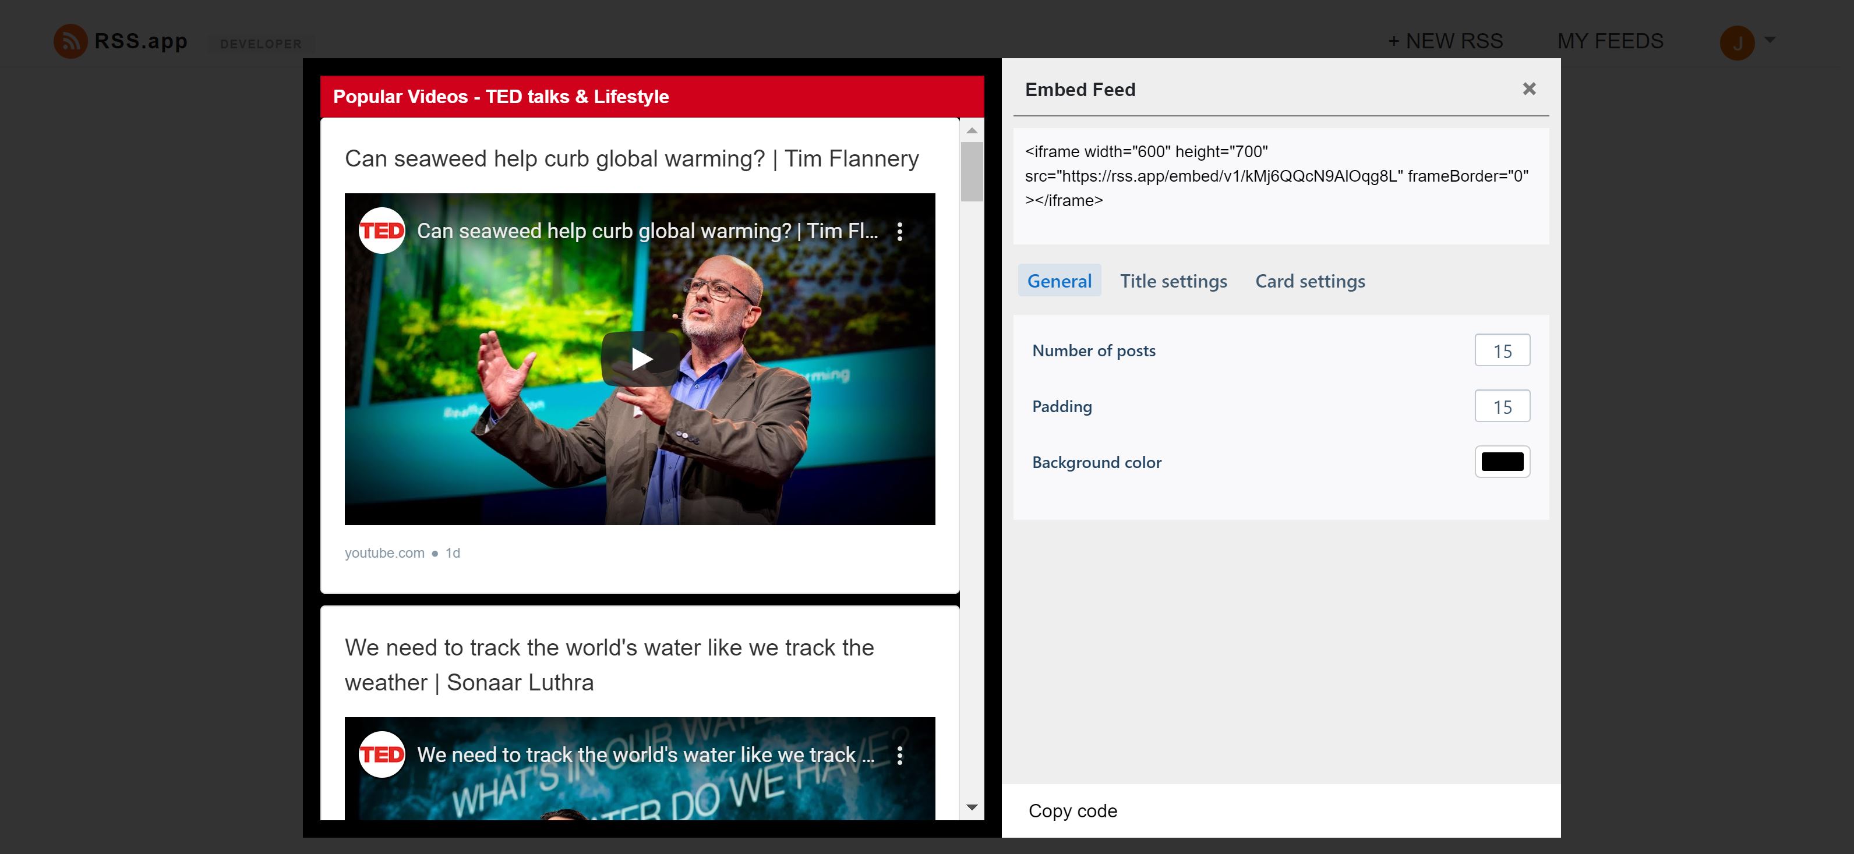Open options menu on water tracking video

(900, 754)
